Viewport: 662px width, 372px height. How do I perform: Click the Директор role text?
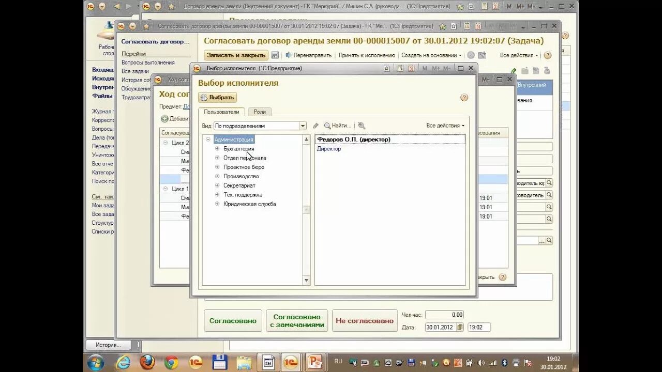coord(328,149)
